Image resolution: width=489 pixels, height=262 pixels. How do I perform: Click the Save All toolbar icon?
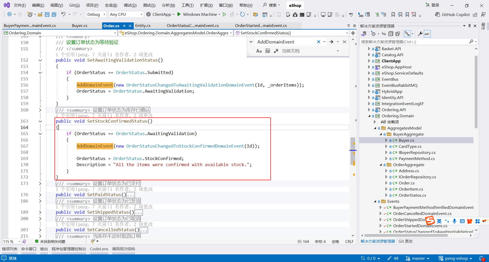click(54, 14)
